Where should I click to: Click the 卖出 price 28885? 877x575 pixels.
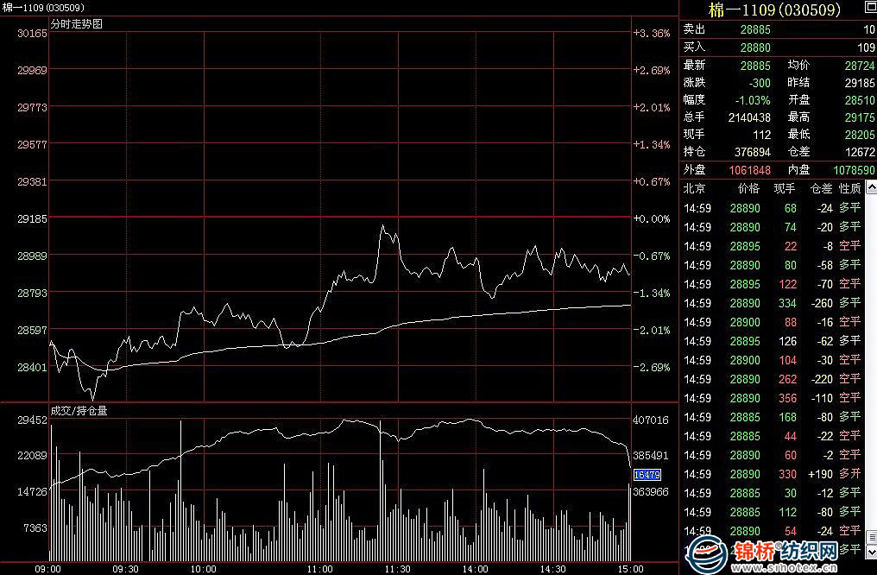(x=755, y=29)
